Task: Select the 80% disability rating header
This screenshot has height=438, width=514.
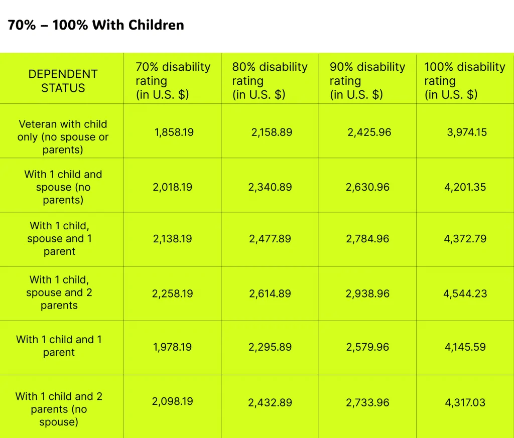Action: click(x=270, y=81)
